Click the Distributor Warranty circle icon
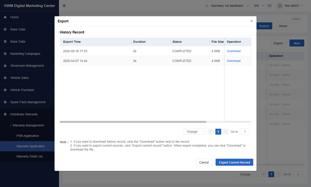The height and width of the screenshot is (187, 311). [5, 114]
